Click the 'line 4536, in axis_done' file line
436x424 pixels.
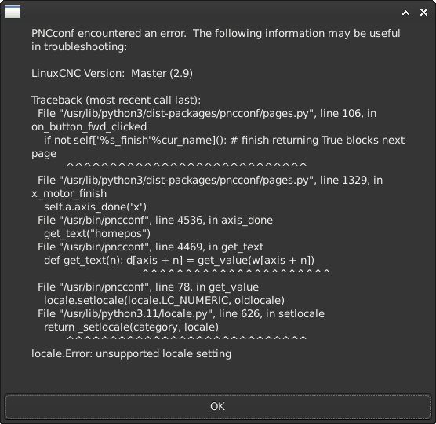tap(155, 220)
